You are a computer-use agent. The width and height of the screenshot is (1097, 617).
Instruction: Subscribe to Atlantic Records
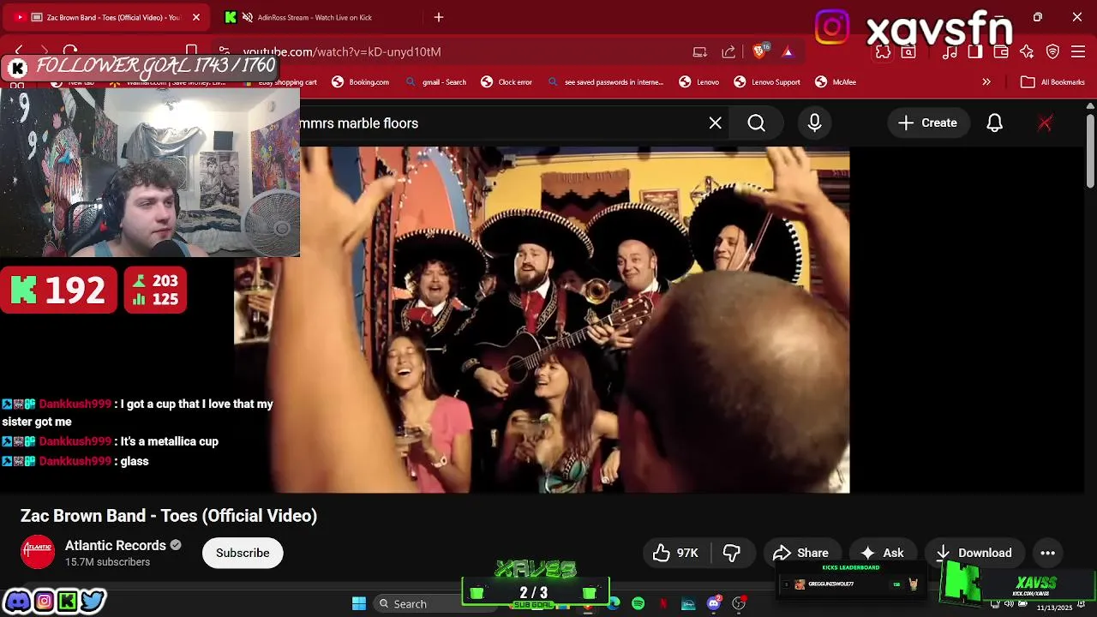(x=243, y=553)
